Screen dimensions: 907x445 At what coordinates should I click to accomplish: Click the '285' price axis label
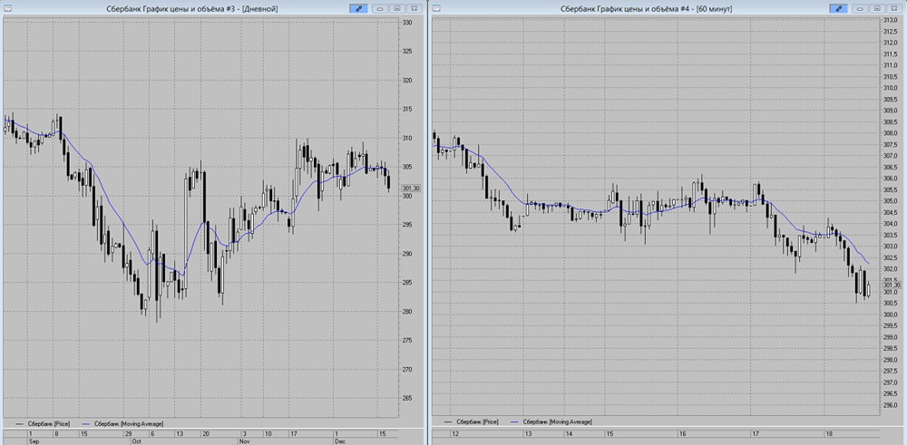pos(407,283)
